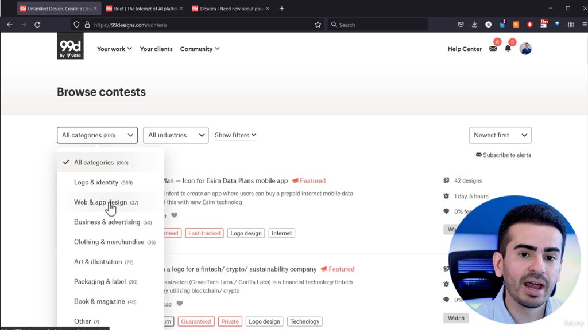
Task: Click Logo design tag beside Internet
Action: click(x=246, y=233)
